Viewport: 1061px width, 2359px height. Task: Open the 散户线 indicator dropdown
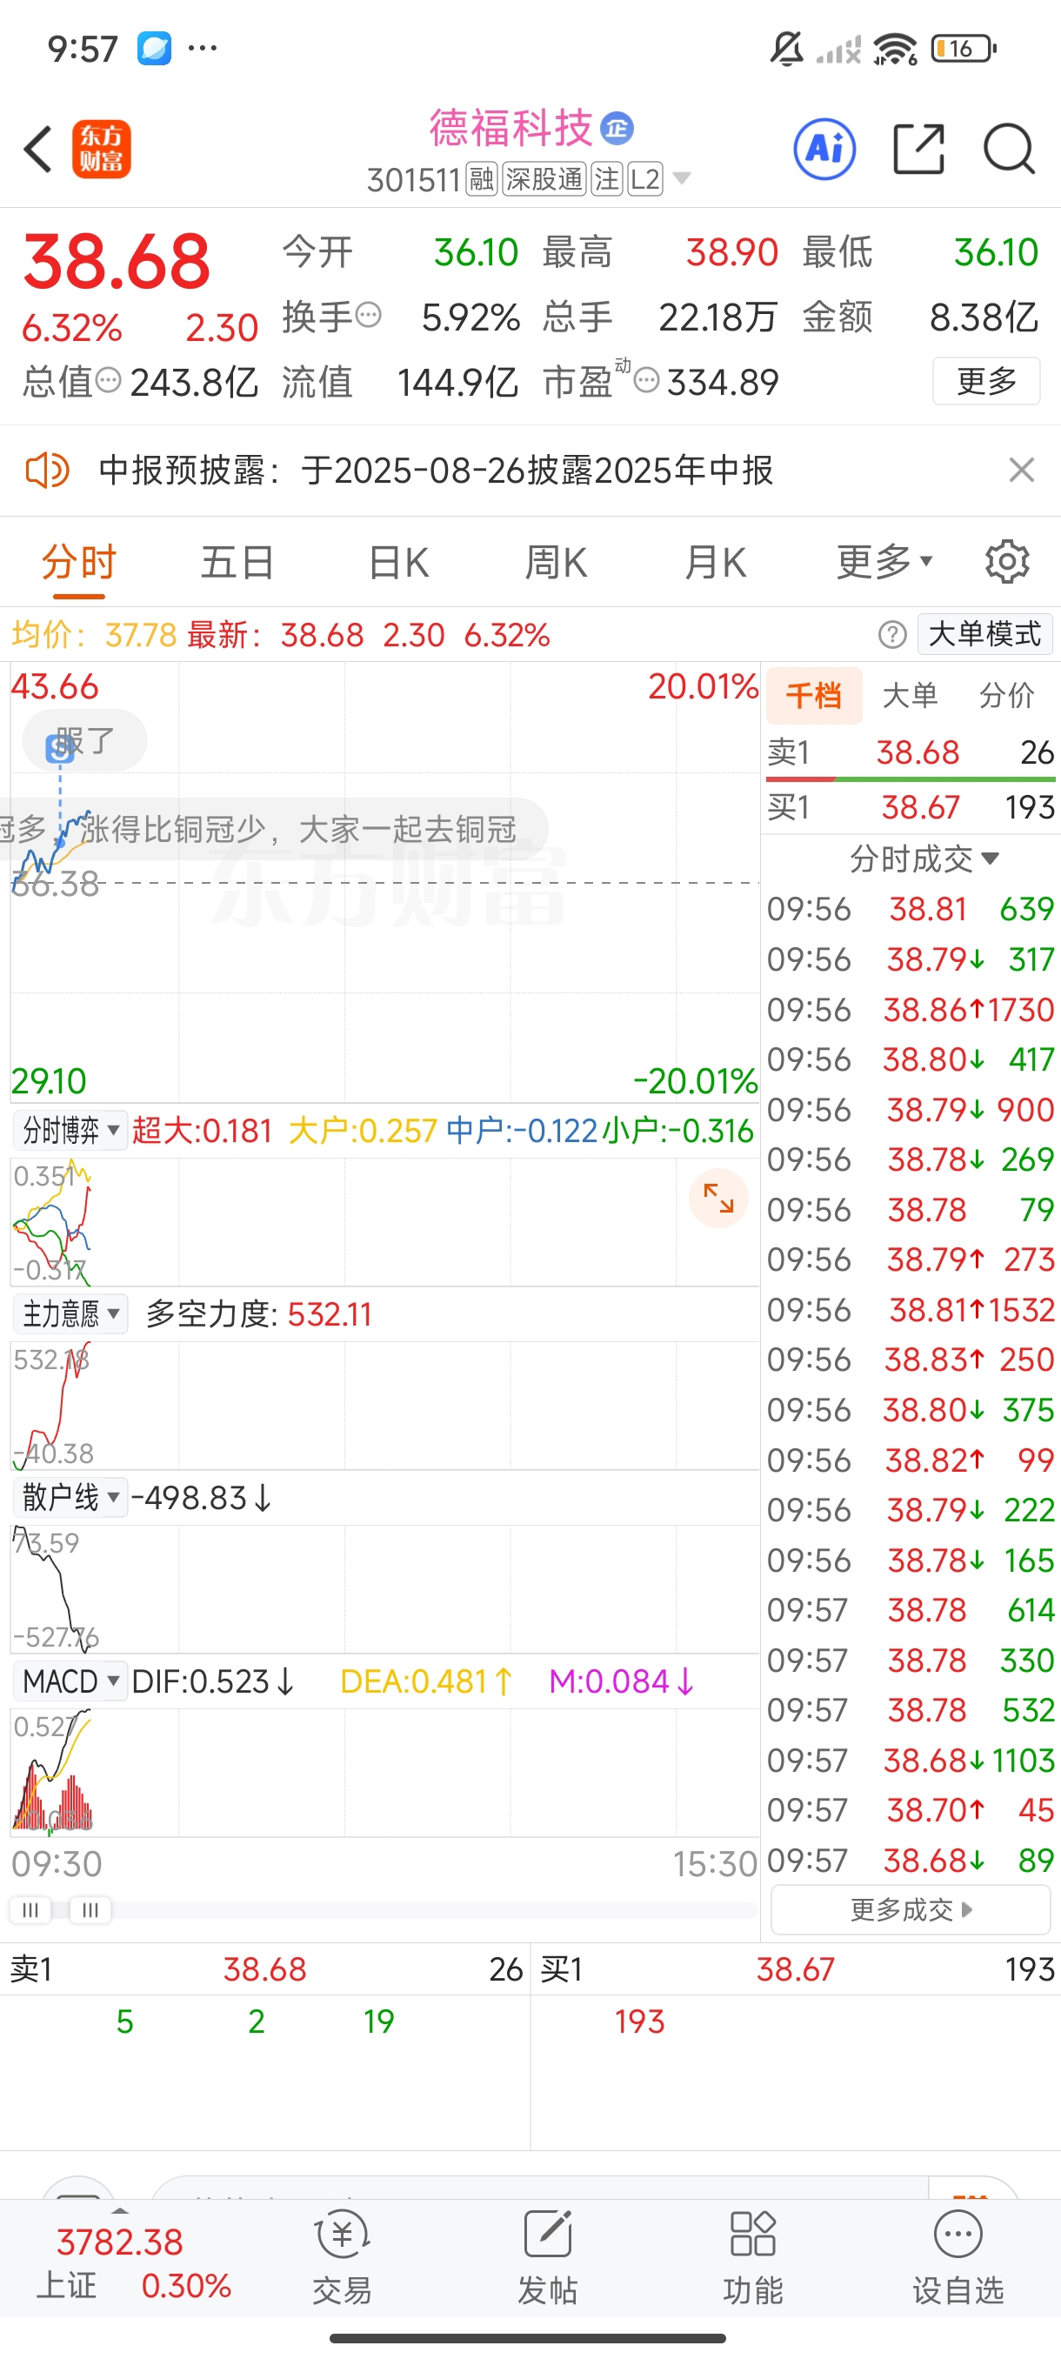[70, 1497]
